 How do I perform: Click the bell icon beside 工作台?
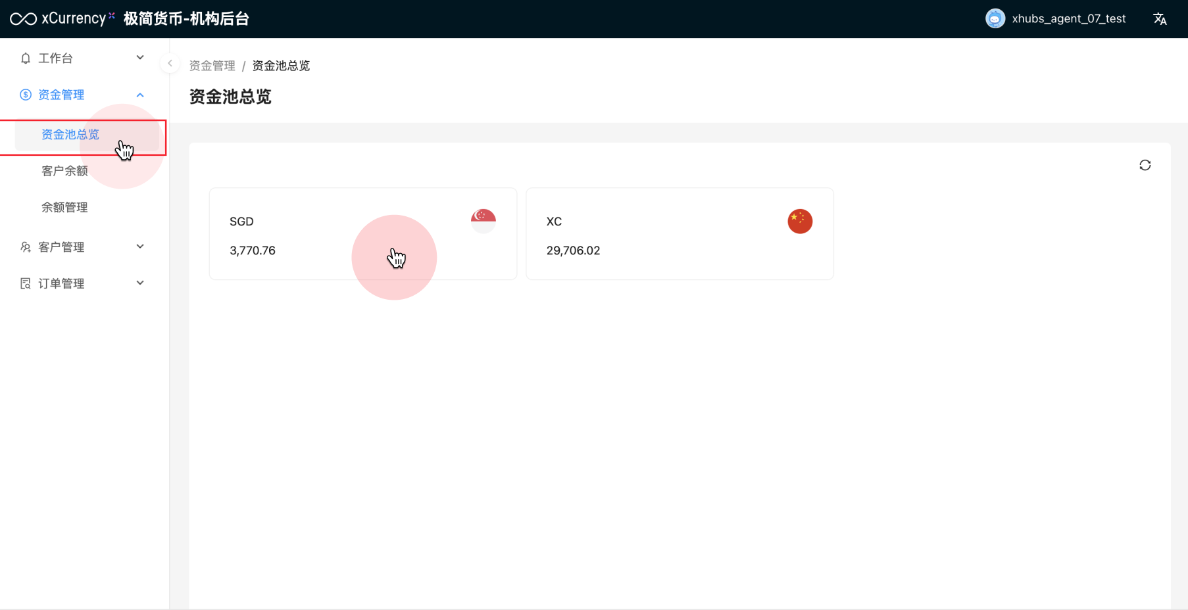(x=26, y=58)
